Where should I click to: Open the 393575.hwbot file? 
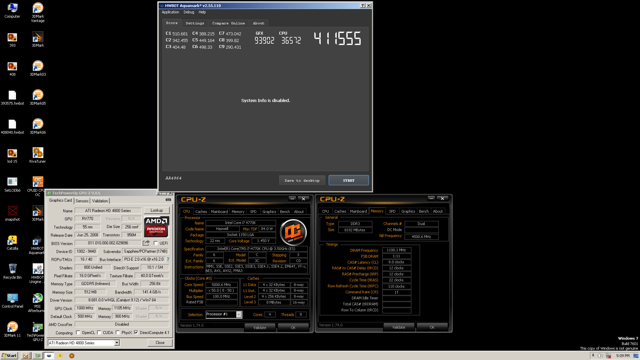[x=12, y=97]
